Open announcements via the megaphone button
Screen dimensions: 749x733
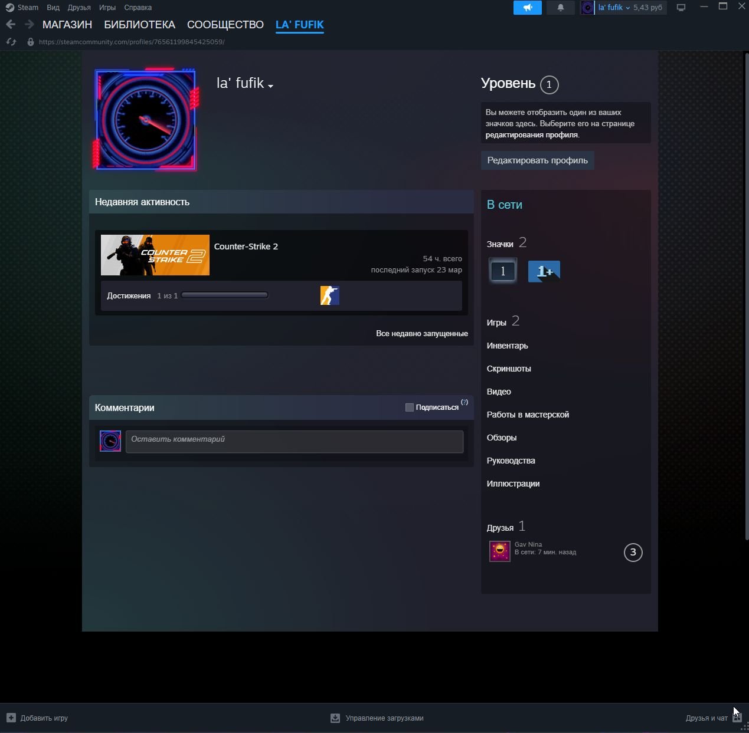(528, 8)
